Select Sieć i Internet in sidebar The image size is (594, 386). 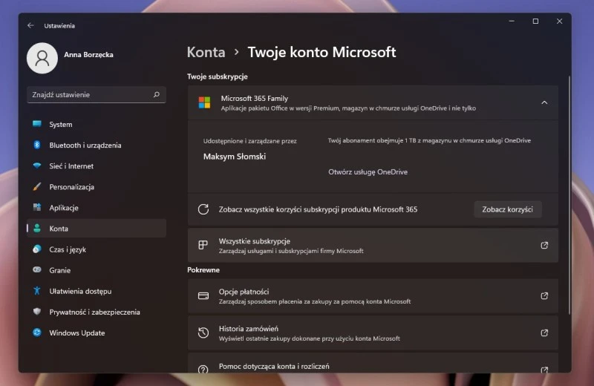point(97,166)
